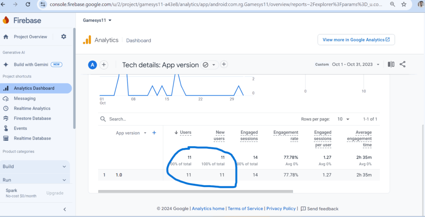This screenshot has height=217, width=425.
Task: Open the Gamesys11 project selector dropdown
Action: click(97, 20)
